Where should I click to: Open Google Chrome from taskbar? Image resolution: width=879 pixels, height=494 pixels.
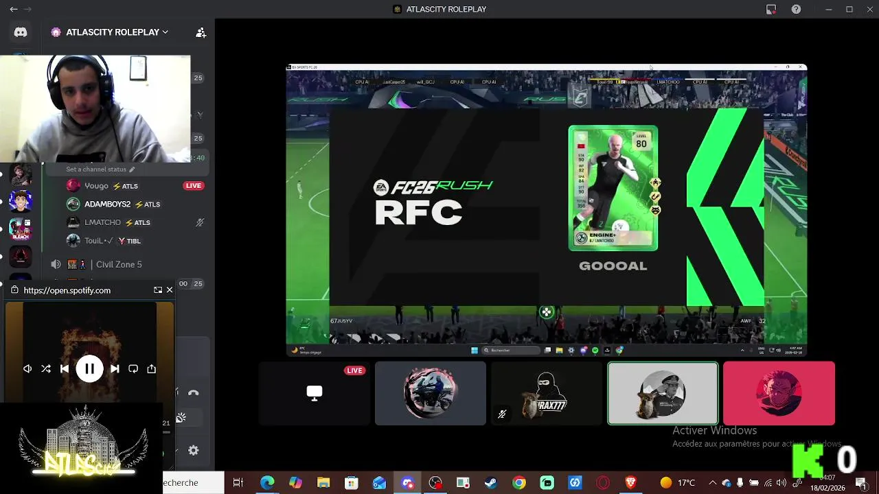click(x=519, y=483)
